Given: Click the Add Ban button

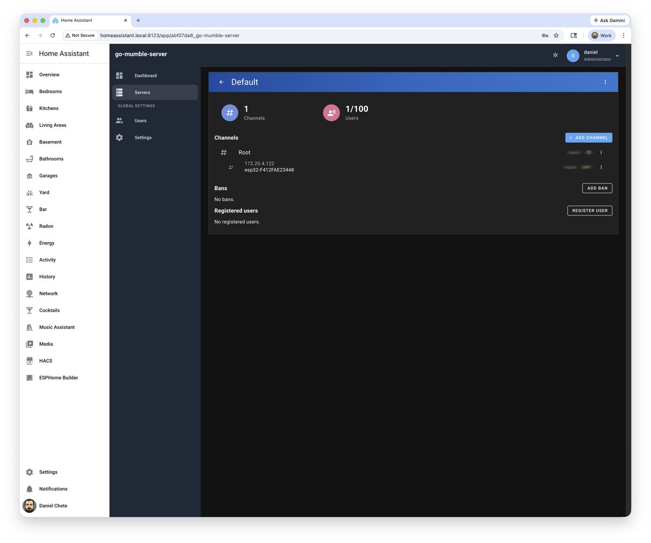Looking at the screenshot, I should click(x=597, y=188).
